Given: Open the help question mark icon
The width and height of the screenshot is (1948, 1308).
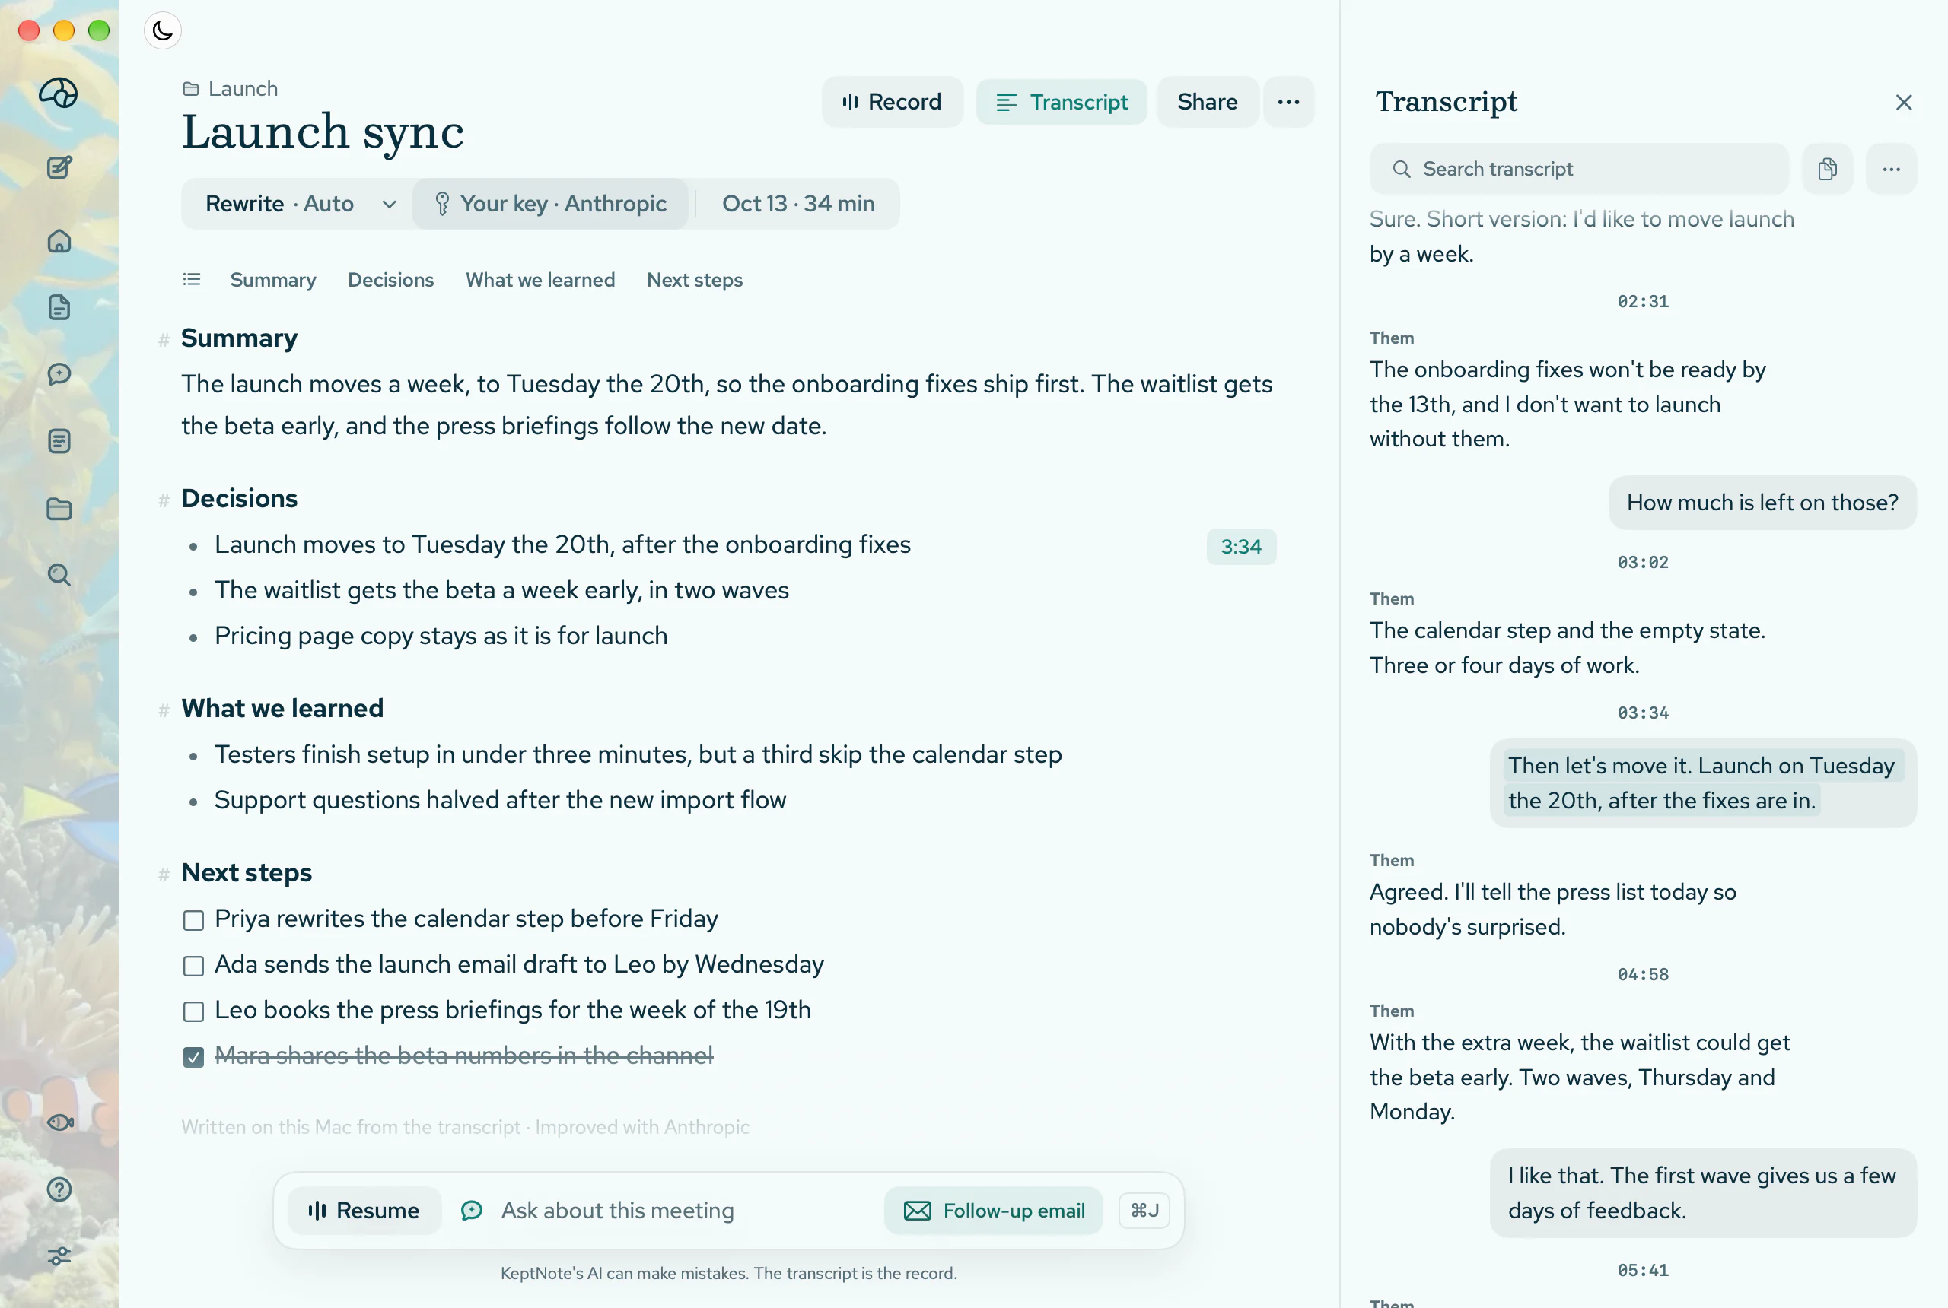Looking at the screenshot, I should pyautogui.click(x=59, y=1189).
